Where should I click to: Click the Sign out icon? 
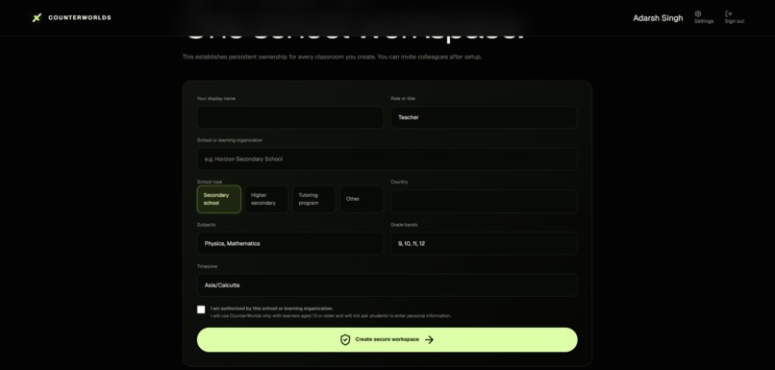(729, 13)
